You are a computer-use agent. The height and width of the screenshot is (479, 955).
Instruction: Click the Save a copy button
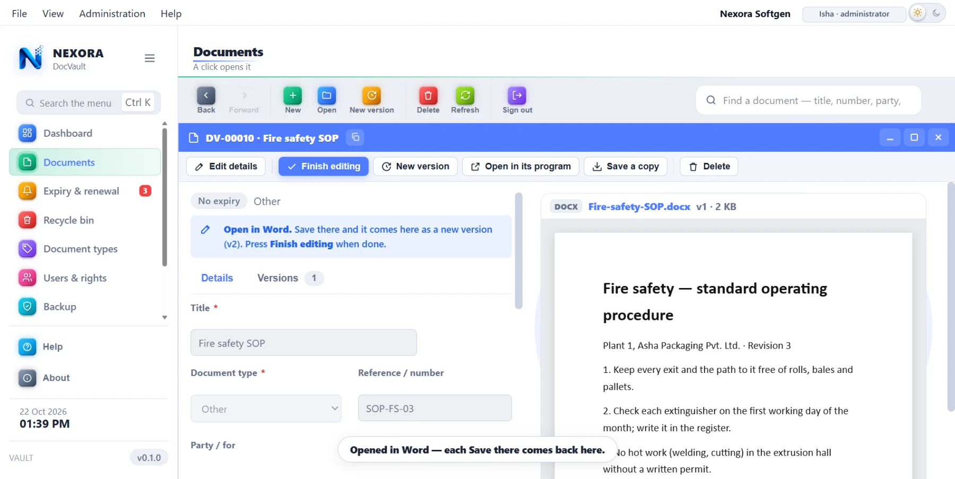[x=626, y=167]
